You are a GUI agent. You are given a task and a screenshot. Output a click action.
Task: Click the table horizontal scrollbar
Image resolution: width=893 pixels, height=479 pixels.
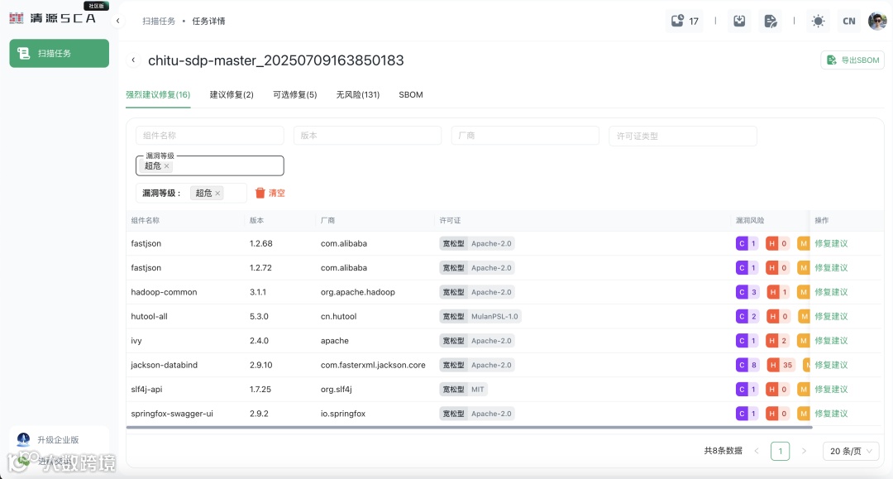[470, 427]
